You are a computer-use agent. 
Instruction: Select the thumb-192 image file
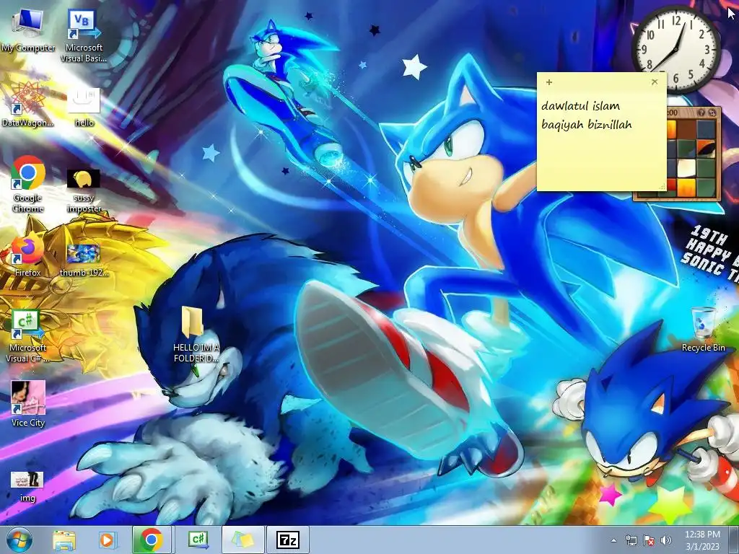pos(84,260)
